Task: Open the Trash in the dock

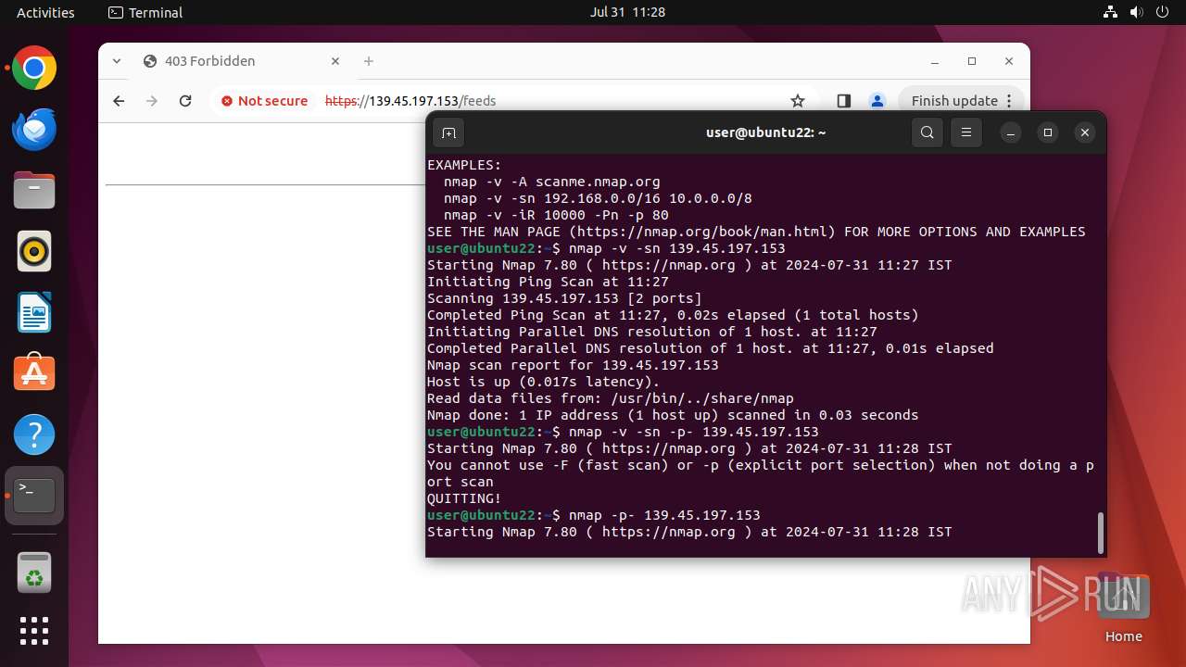Action: [x=34, y=572]
